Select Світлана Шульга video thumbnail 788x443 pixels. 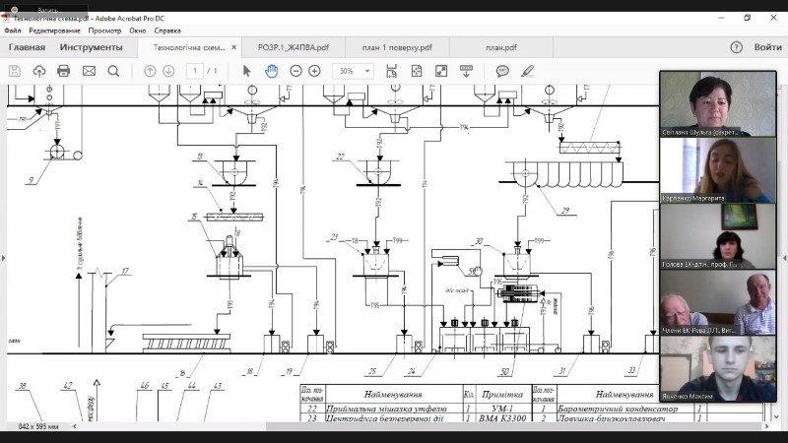pyautogui.click(x=718, y=104)
